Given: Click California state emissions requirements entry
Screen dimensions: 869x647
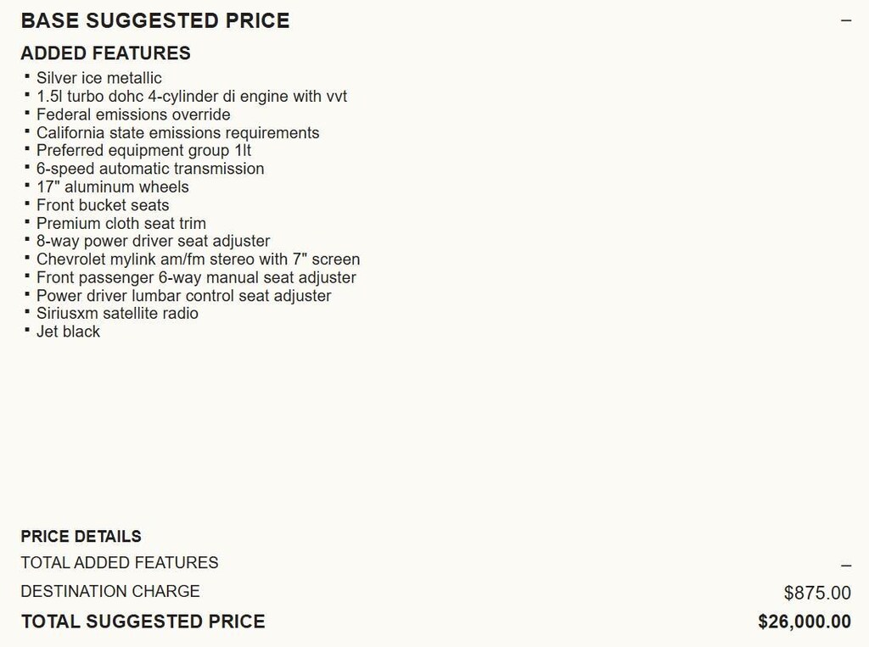Looking at the screenshot, I should pyautogui.click(x=177, y=132).
